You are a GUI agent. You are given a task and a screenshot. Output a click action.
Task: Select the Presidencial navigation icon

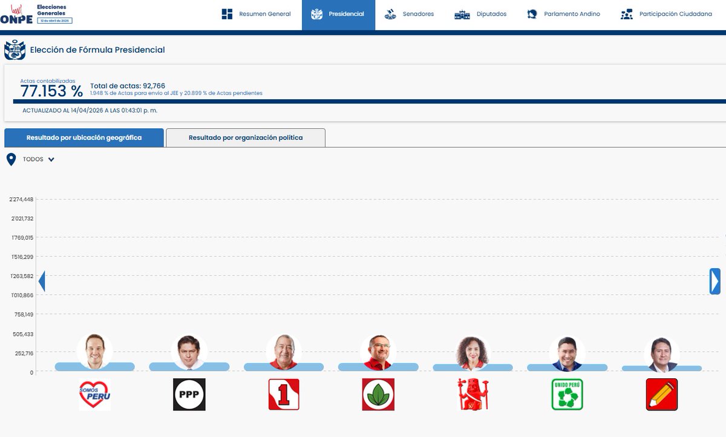coord(317,13)
